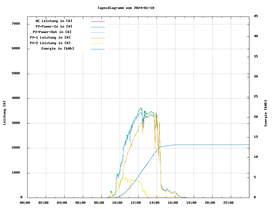Select the 'PV-Power-In in [W]' legend label
Viewport: 278px width, 209px height.
[x=54, y=26]
